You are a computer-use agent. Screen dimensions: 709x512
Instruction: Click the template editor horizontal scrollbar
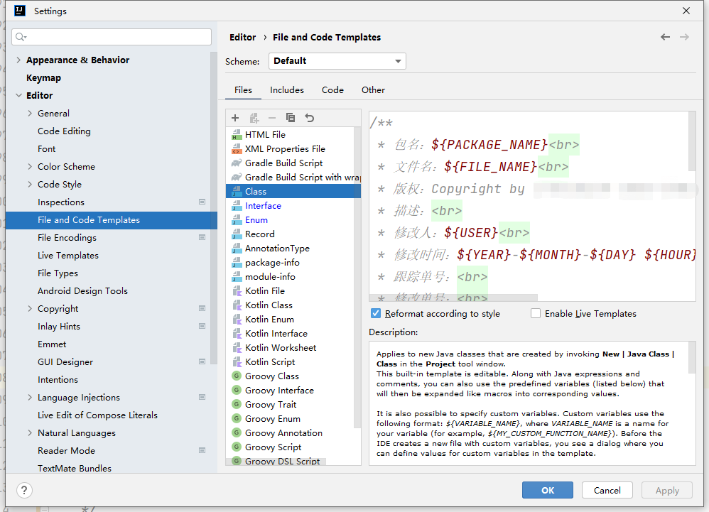(x=453, y=298)
